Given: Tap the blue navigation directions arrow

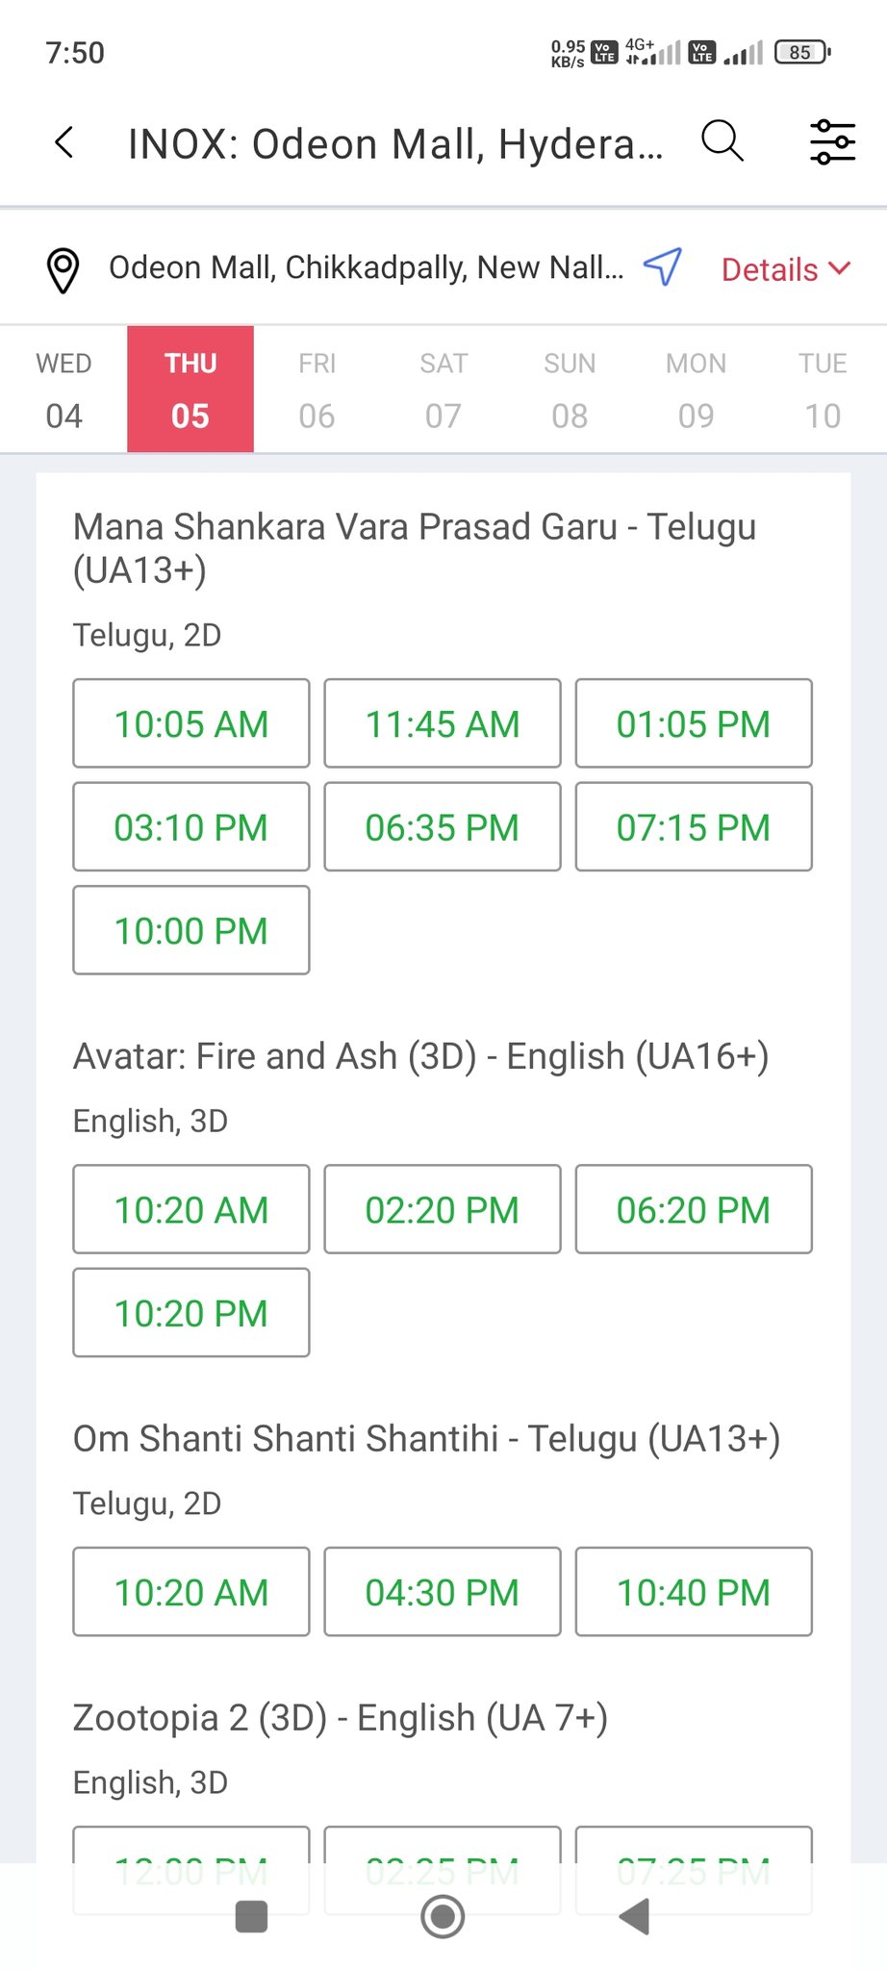Looking at the screenshot, I should (x=663, y=266).
